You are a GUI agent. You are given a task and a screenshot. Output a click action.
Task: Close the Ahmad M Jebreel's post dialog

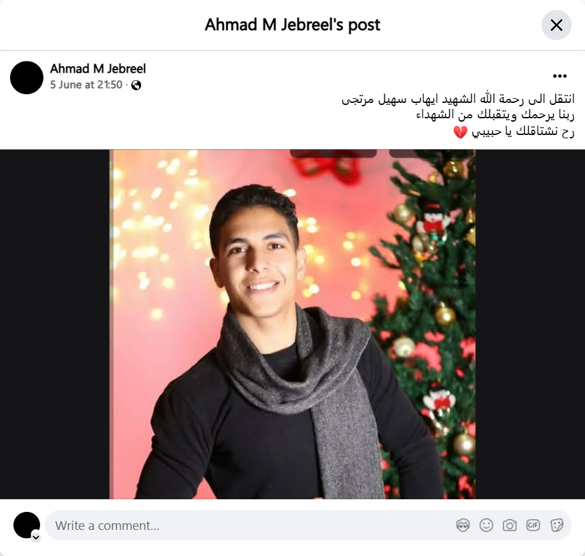(x=556, y=25)
